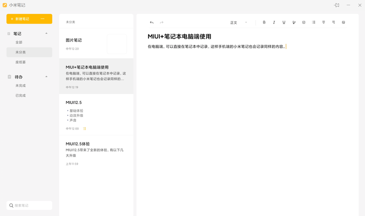Toggle italic formatting
The image size is (365, 216).
(274, 22)
